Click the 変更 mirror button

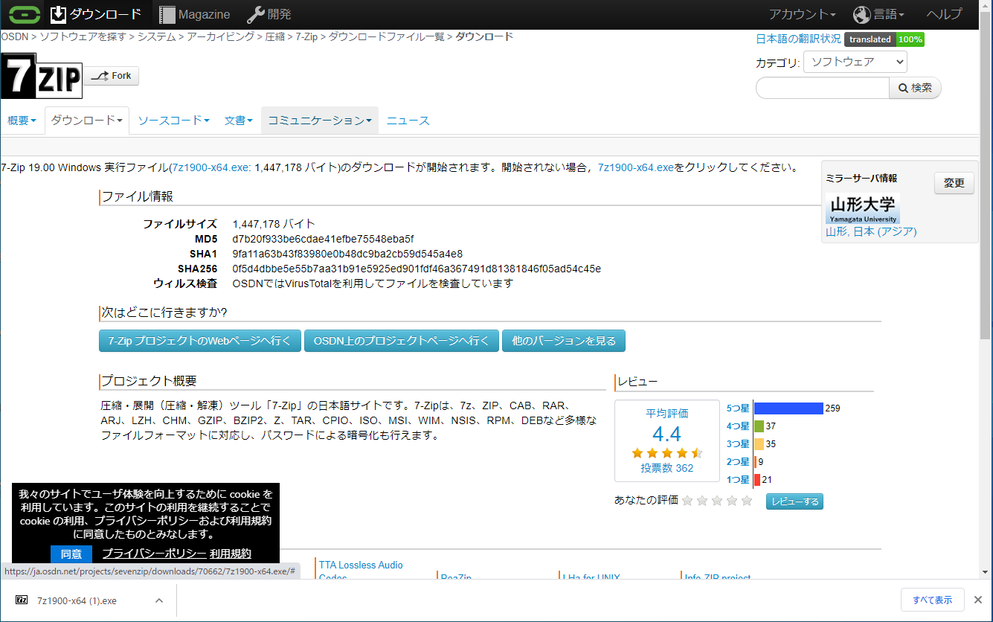point(954,183)
